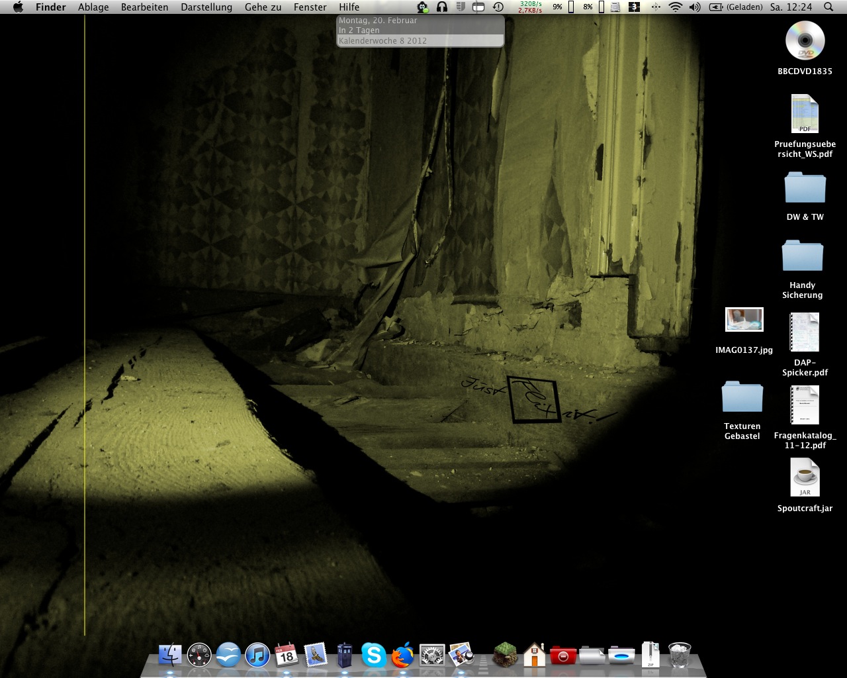Open iTunes in the dock
This screenshot has height=678, width=847.
[x=257, y=655]
